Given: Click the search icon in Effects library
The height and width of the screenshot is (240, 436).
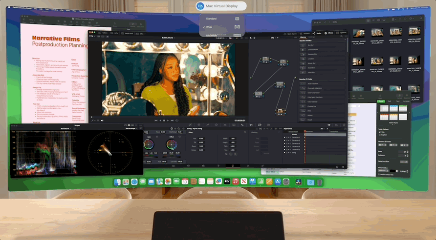Looking at the screenshot, I should coord(342,37).
